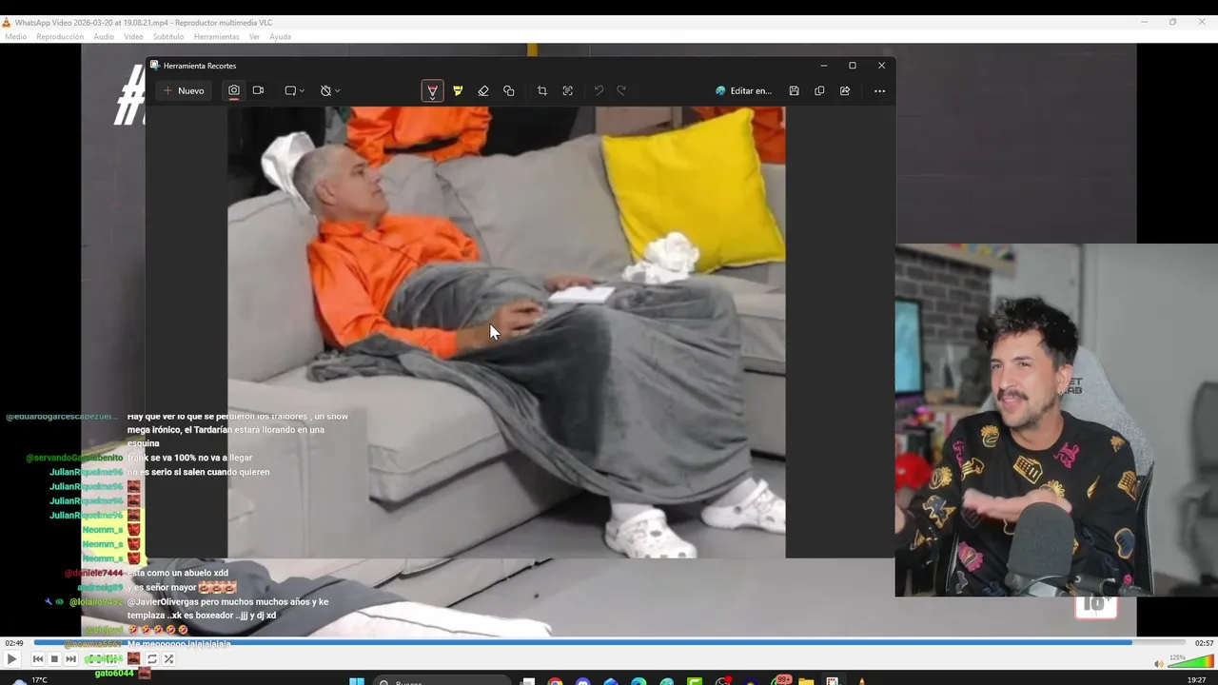Click the VLC cone icon in title bar
Screen dimensions: 1218x685
[7, 22]
